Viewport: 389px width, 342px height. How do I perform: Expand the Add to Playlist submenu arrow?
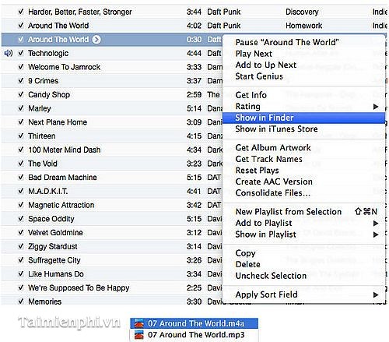pos(376,223)
